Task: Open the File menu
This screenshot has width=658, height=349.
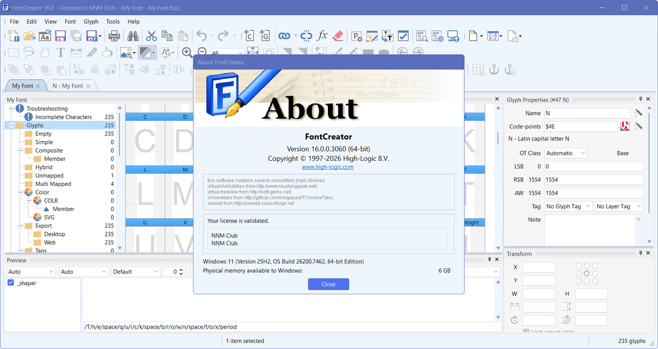Action: tap(14, 22)
